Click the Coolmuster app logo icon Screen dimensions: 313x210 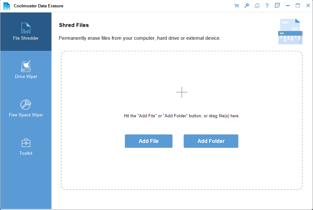[7, 6]
